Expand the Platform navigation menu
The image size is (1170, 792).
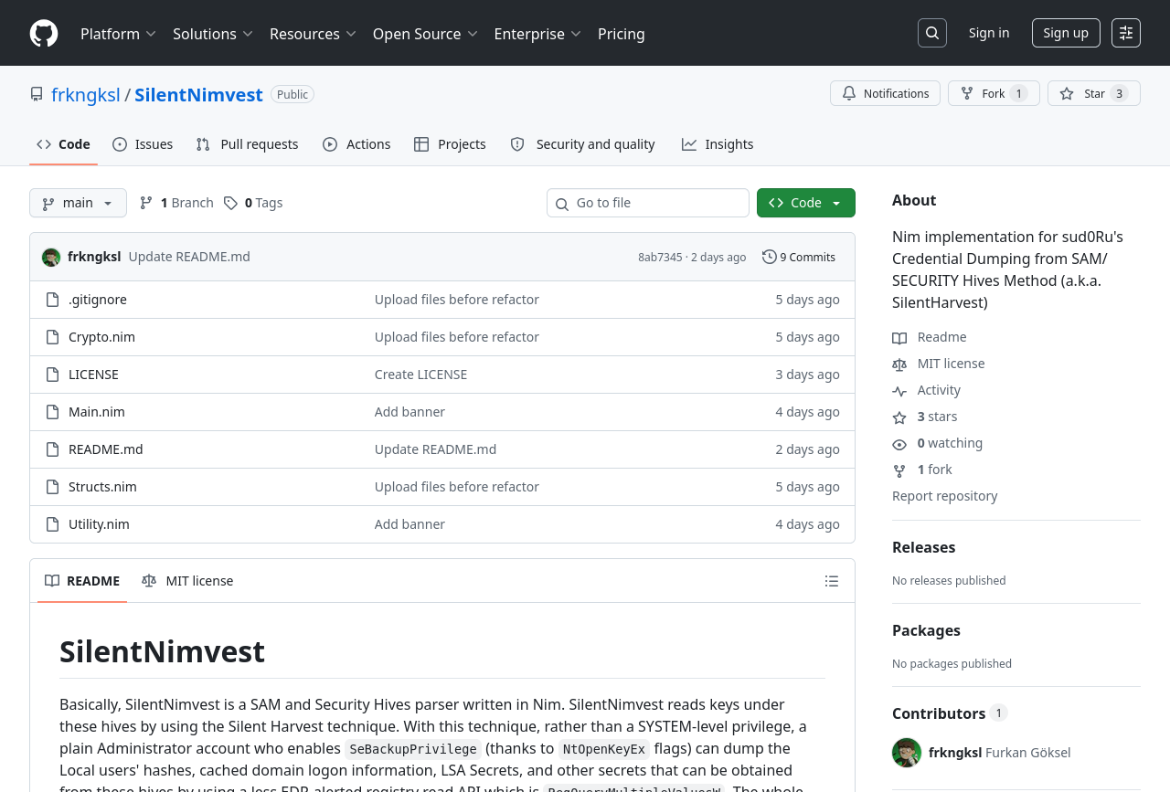coord(118,34)
